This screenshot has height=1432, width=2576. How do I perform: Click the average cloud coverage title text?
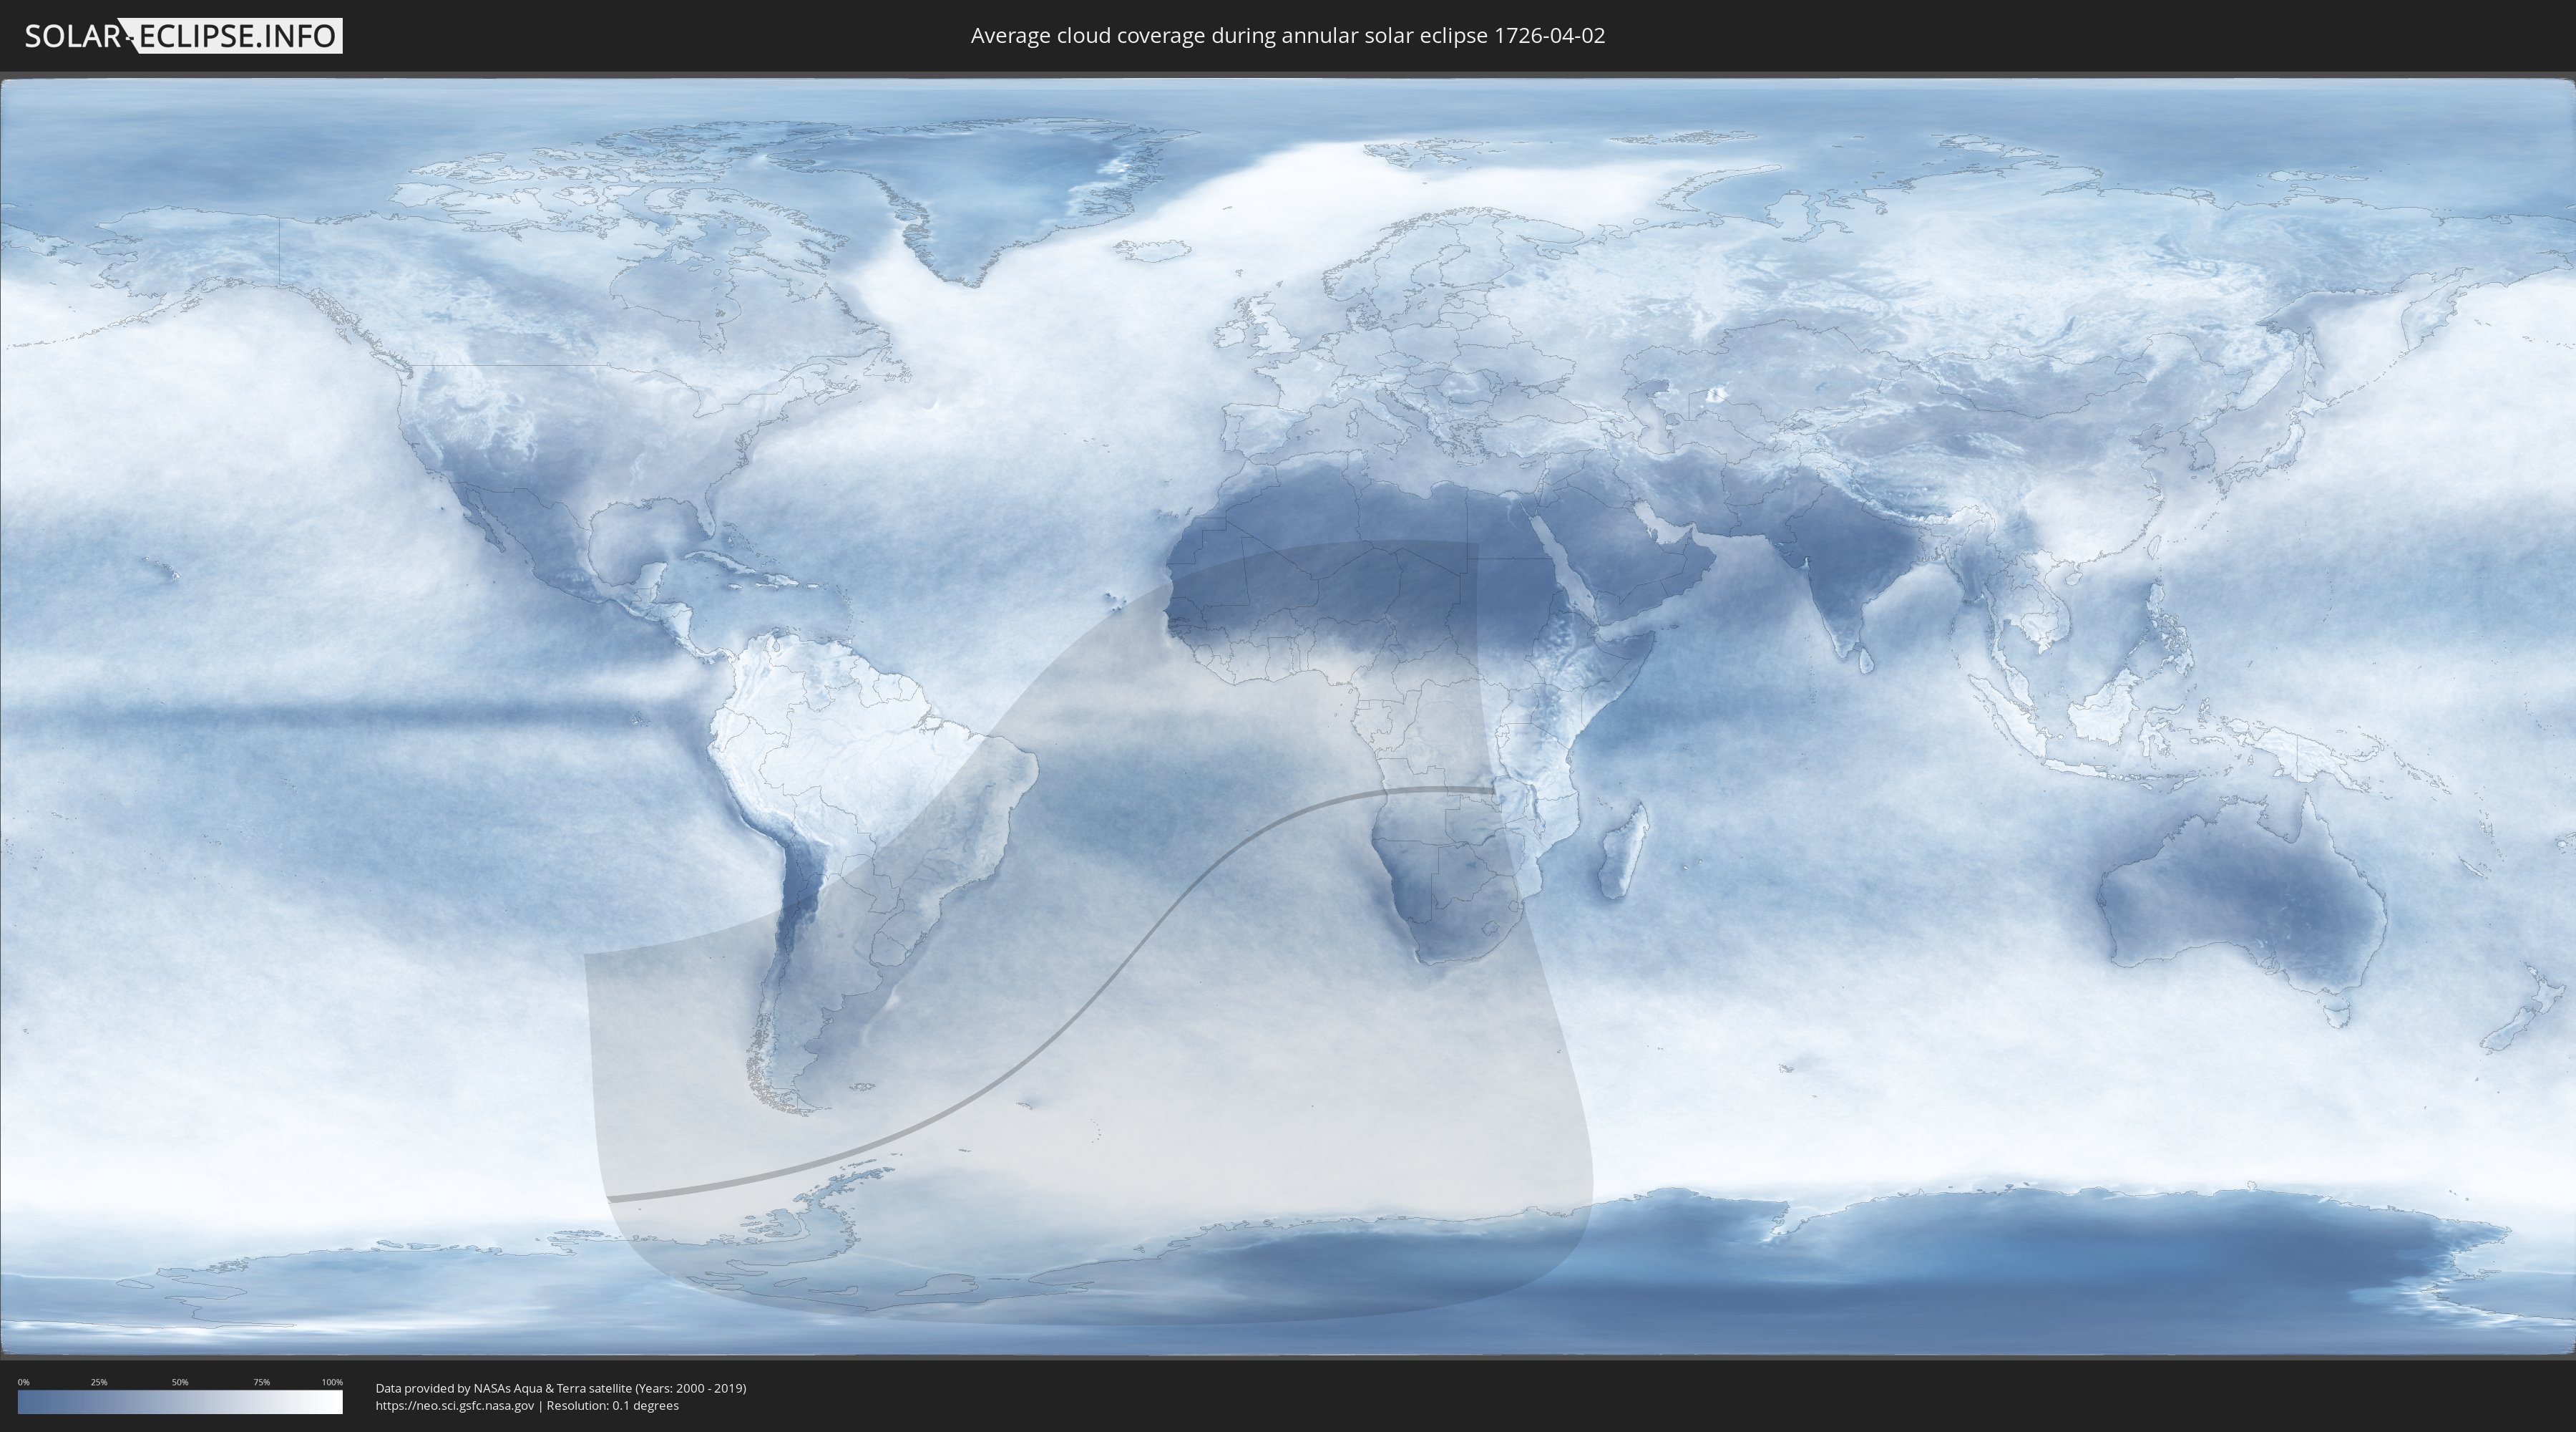[x=1287, y=36]
